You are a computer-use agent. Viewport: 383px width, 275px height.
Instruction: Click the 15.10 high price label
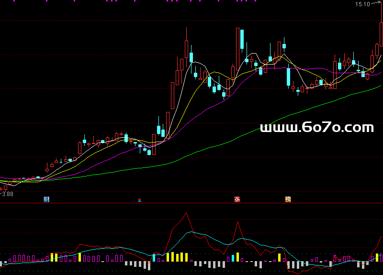(362, 4)
